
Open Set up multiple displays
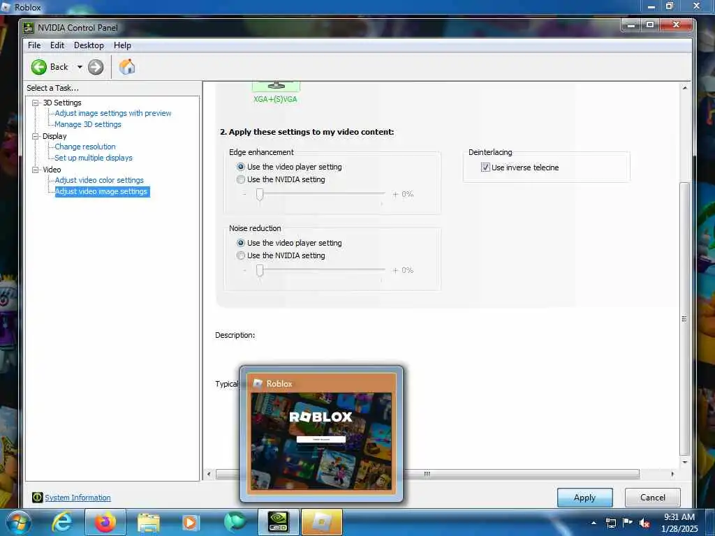[x=94, y=158]
